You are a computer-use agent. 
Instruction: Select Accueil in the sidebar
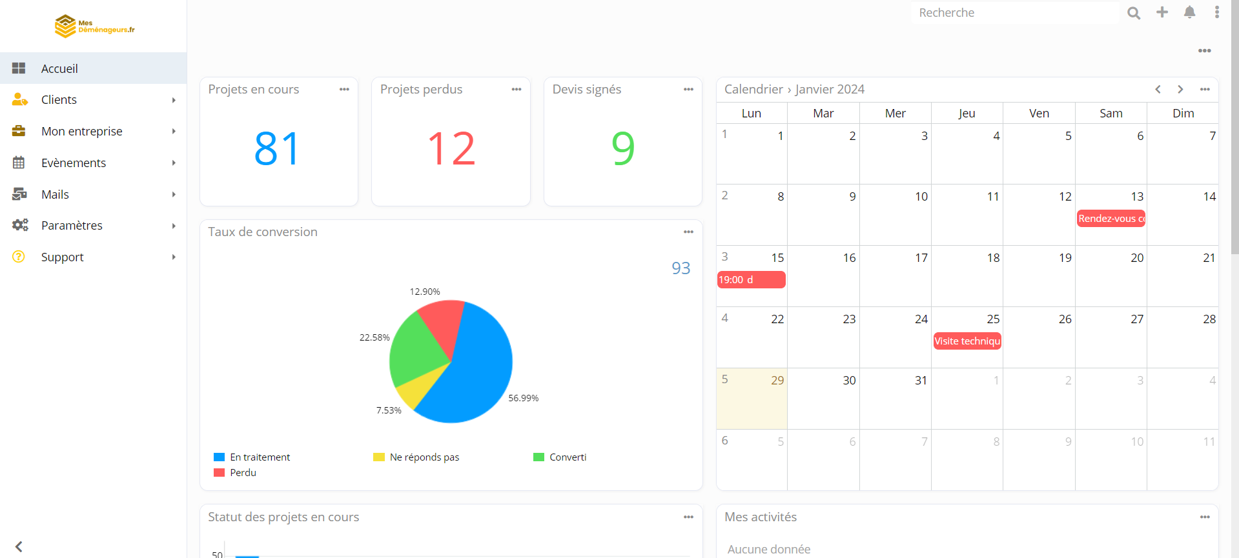pos(94,68)
